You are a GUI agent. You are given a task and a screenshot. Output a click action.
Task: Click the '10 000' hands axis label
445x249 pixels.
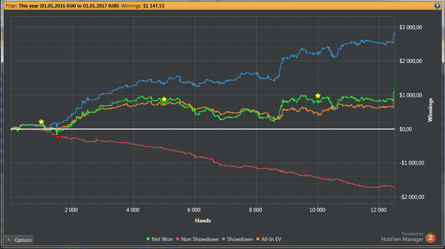317,210
